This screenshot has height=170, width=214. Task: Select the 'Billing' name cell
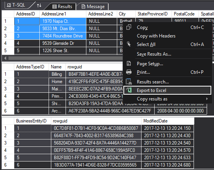[x=57, y=74]
